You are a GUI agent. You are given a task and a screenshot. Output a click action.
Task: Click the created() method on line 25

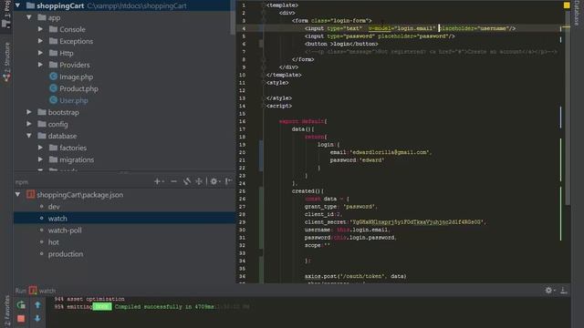(308, 191)
